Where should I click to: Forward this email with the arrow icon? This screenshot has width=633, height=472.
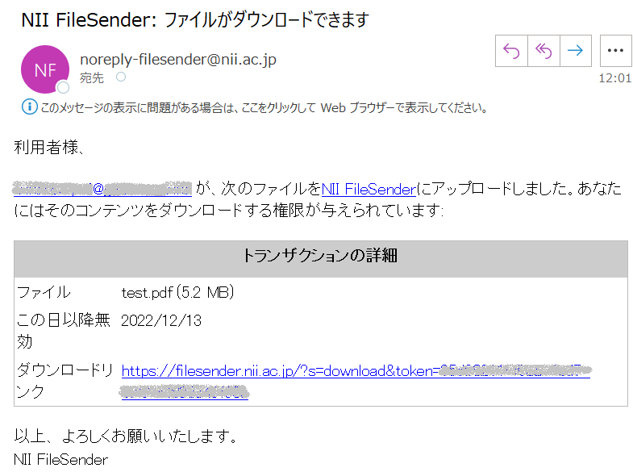(575, 51)
